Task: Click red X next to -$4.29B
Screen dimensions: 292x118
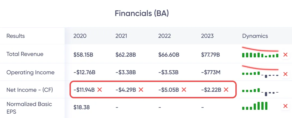Action: click(x=141, y=90)
